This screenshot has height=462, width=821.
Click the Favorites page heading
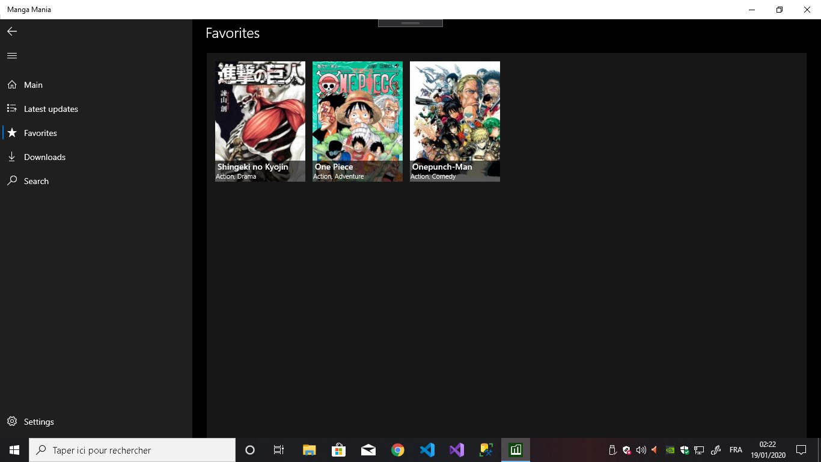coord(233,33)
